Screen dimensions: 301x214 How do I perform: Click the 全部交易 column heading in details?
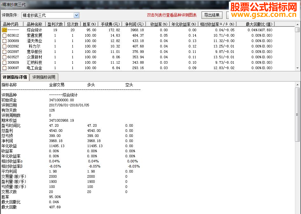[x=57, y=85]
